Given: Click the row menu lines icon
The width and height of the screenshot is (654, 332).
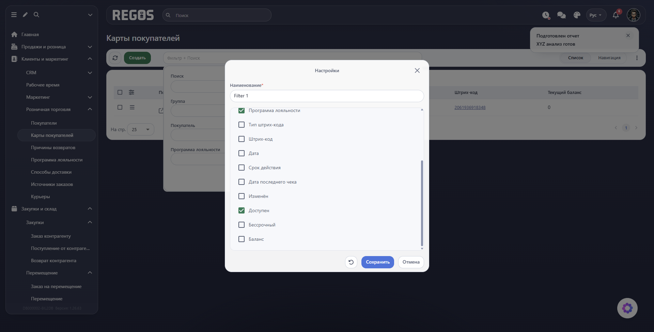Looking at the screenshot, I should 132,107.
